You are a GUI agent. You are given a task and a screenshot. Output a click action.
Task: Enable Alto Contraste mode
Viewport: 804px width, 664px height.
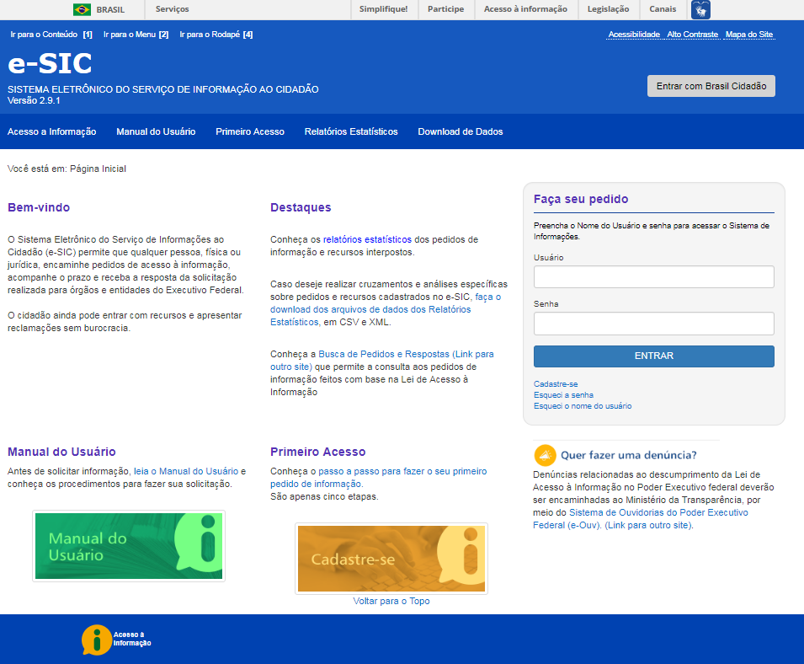693,35
